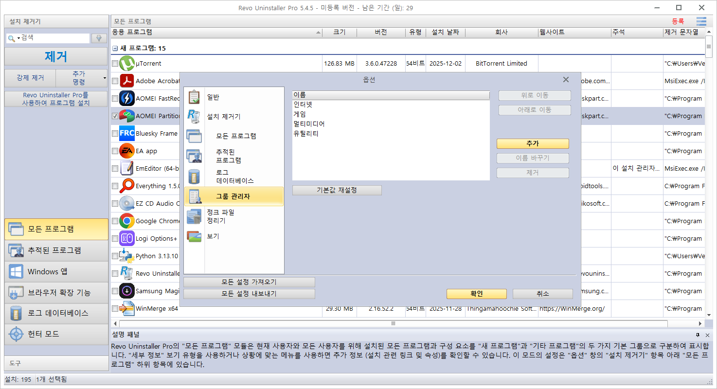
Task: Tick the Logi Options+ checkbox
Action: point(115,239)
